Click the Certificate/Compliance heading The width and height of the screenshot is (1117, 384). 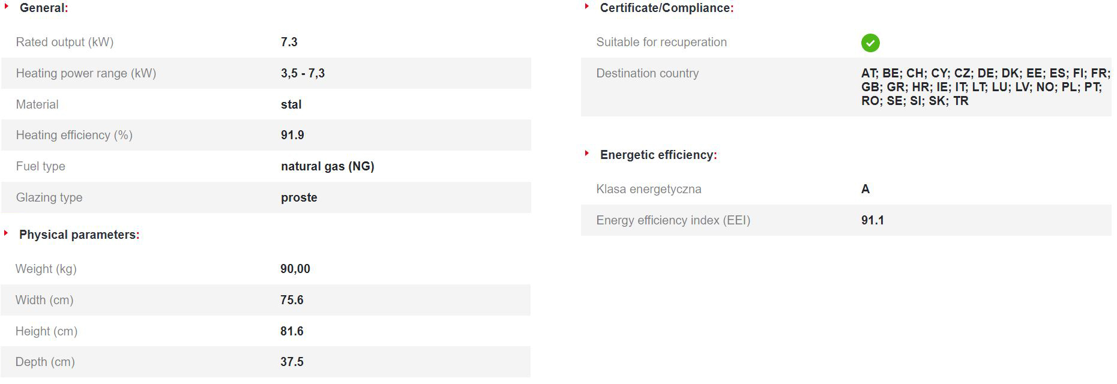(x=666, y=8)
